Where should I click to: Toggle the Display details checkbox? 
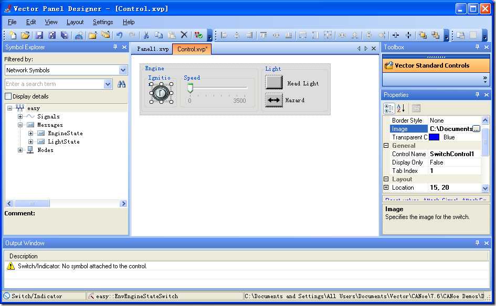click(8, 96)
